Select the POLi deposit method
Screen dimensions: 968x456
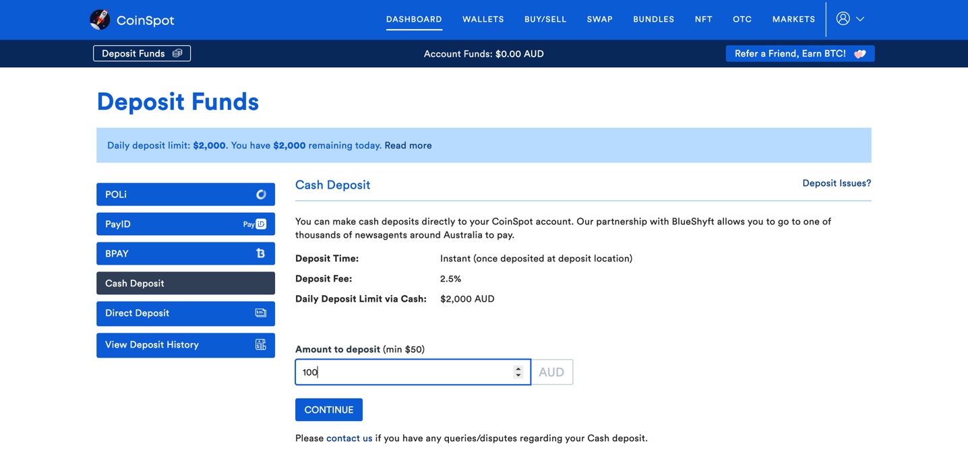click(185, 194)
